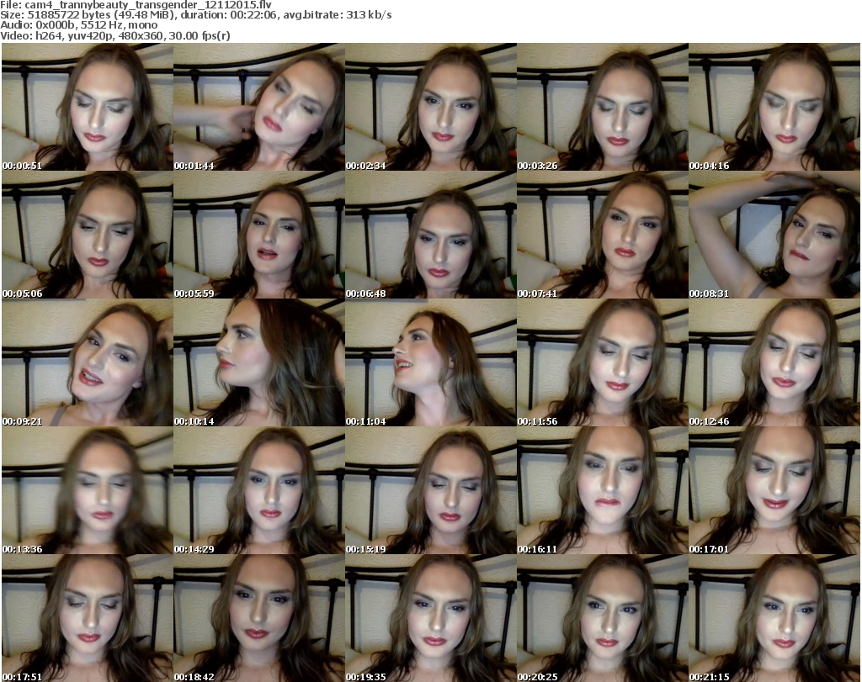Viewport: 862px width, 682px height.
Task: Click the 'Audio: 0x000b, 5512 Hz, mono' line
Action: [x=78, y=25]
